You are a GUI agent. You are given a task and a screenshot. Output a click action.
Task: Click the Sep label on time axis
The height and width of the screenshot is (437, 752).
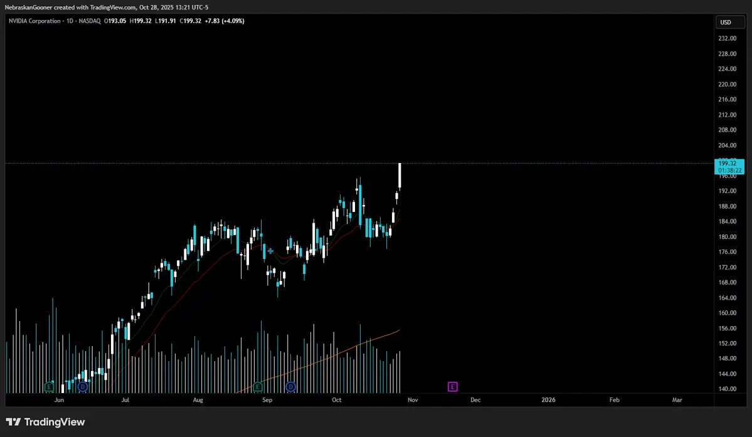coord(267,400)
